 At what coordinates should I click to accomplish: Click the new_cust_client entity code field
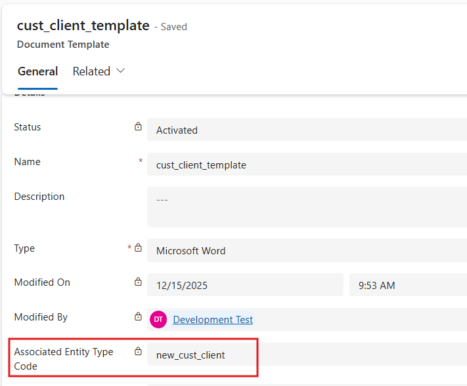coord(306,355)
